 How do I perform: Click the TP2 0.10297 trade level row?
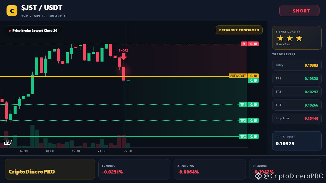297,92
